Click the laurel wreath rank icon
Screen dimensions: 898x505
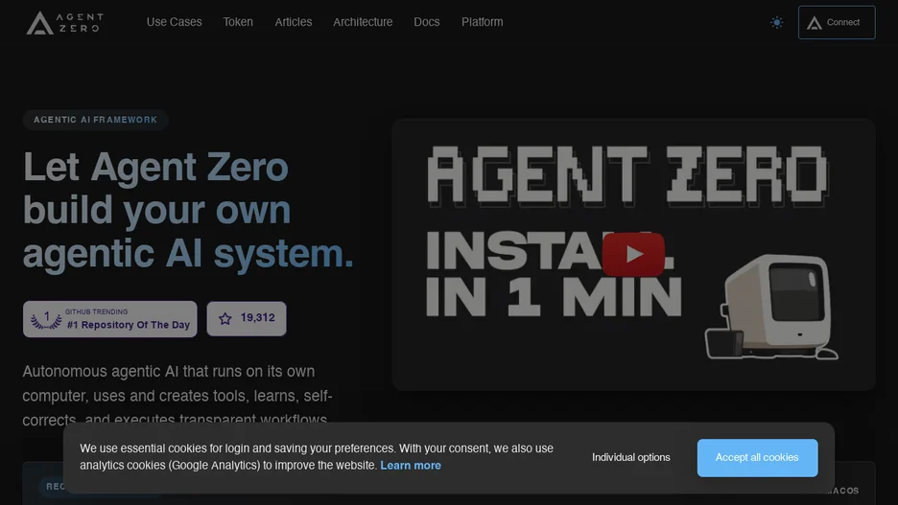(46, 319)
